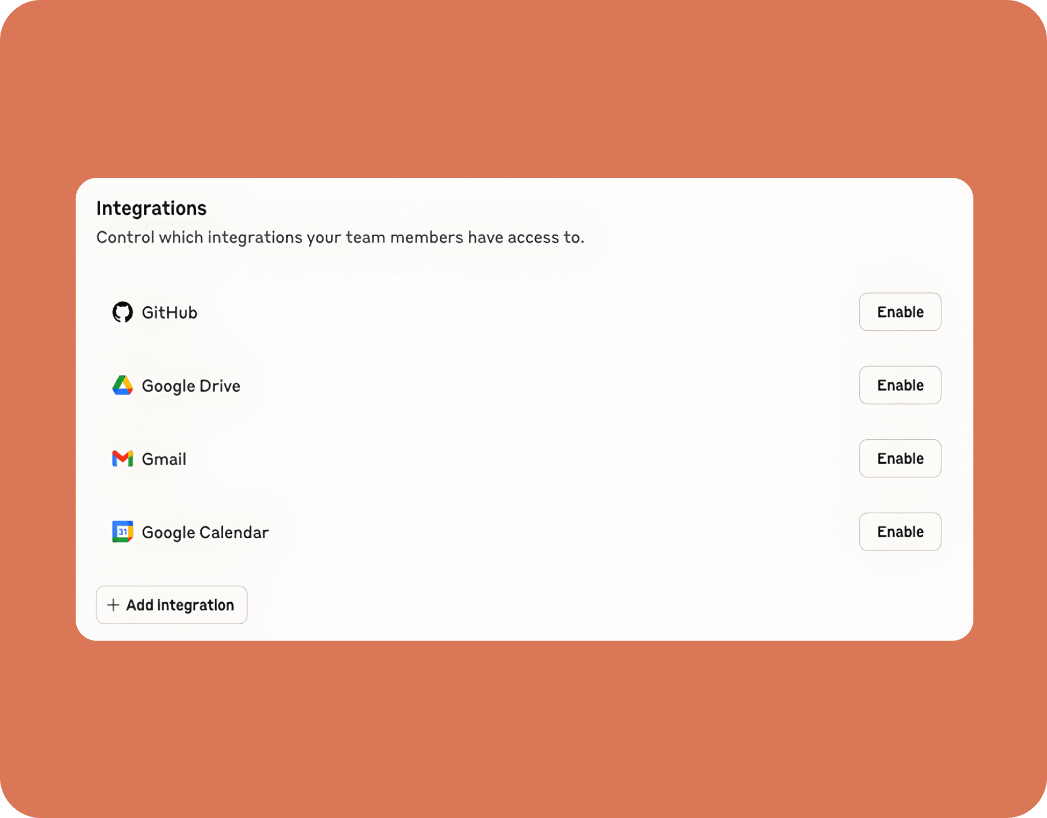The height and width of the screenshot is (818, 1047).
Task: Enable the Google Drive integration
Action: pyautogui.click(x=900, y=385)
